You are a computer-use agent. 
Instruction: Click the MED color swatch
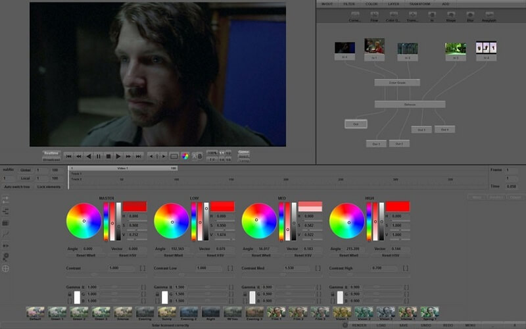[310, 207]
